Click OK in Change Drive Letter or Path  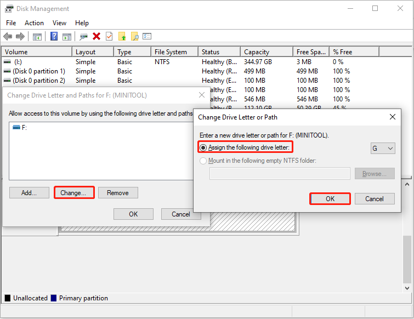(x=330, y=198)
